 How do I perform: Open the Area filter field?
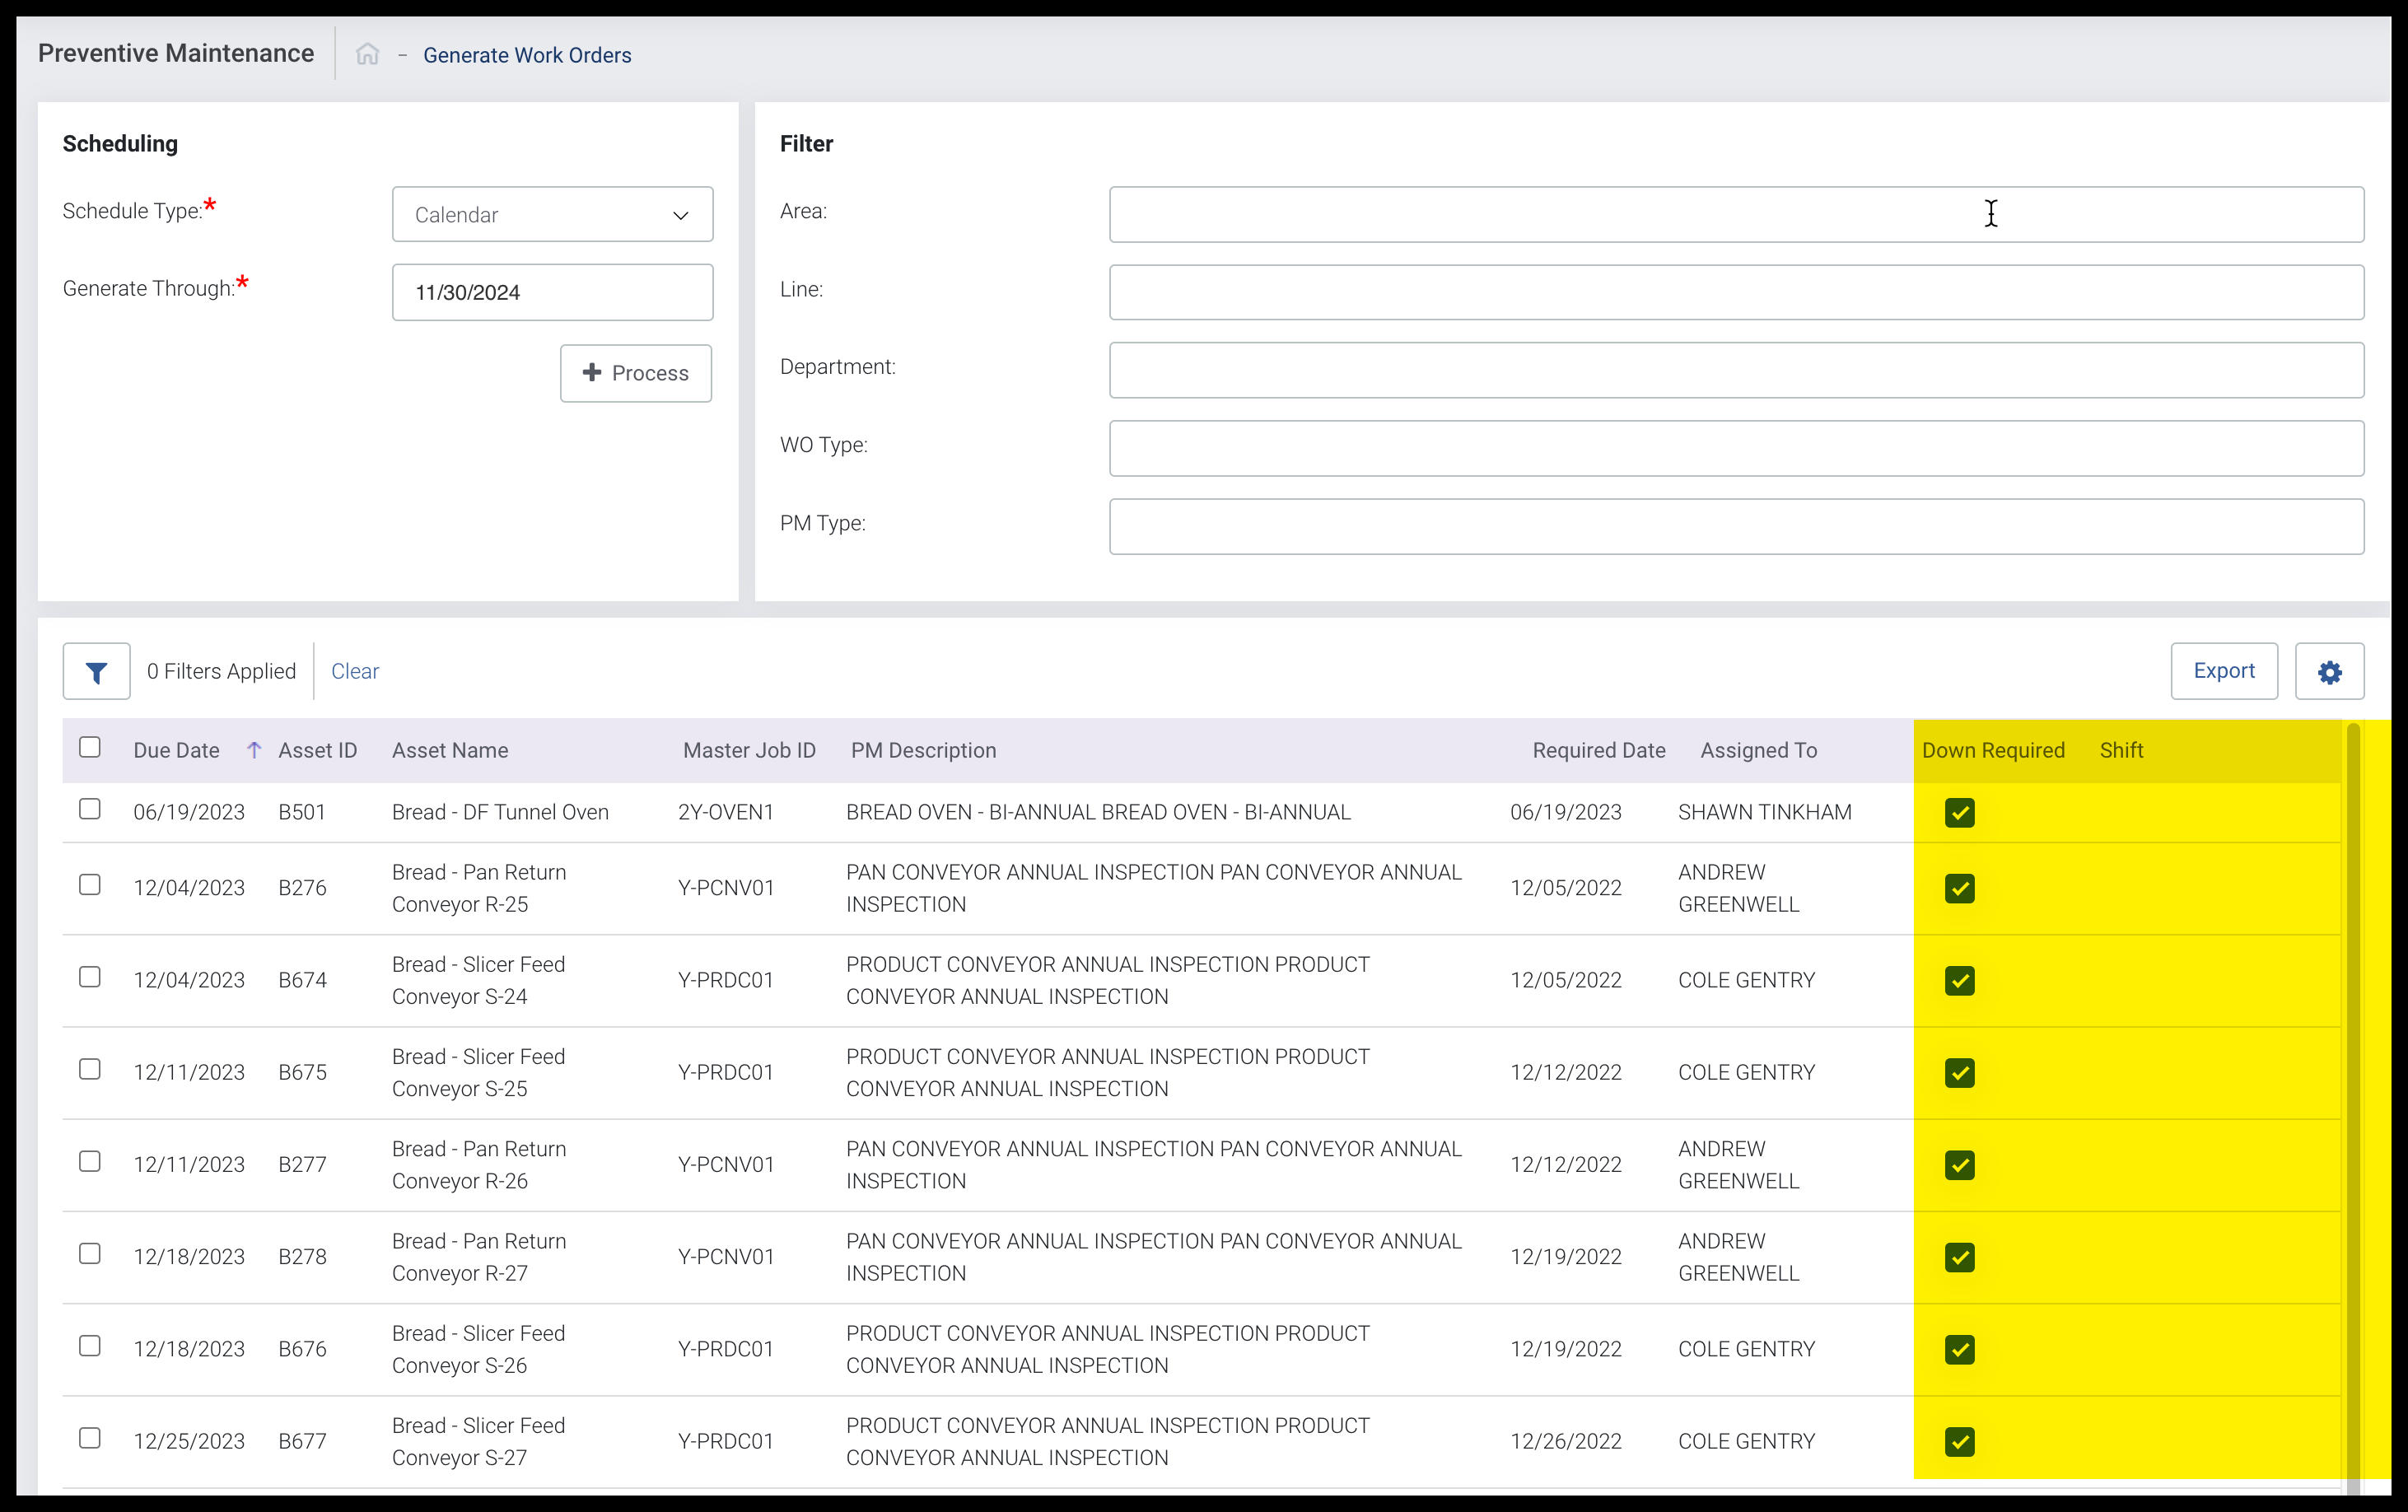click(1735, 214)
